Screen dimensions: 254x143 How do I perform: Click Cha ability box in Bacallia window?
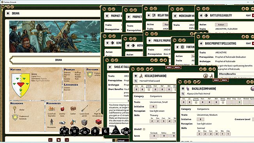coord(228,134)
